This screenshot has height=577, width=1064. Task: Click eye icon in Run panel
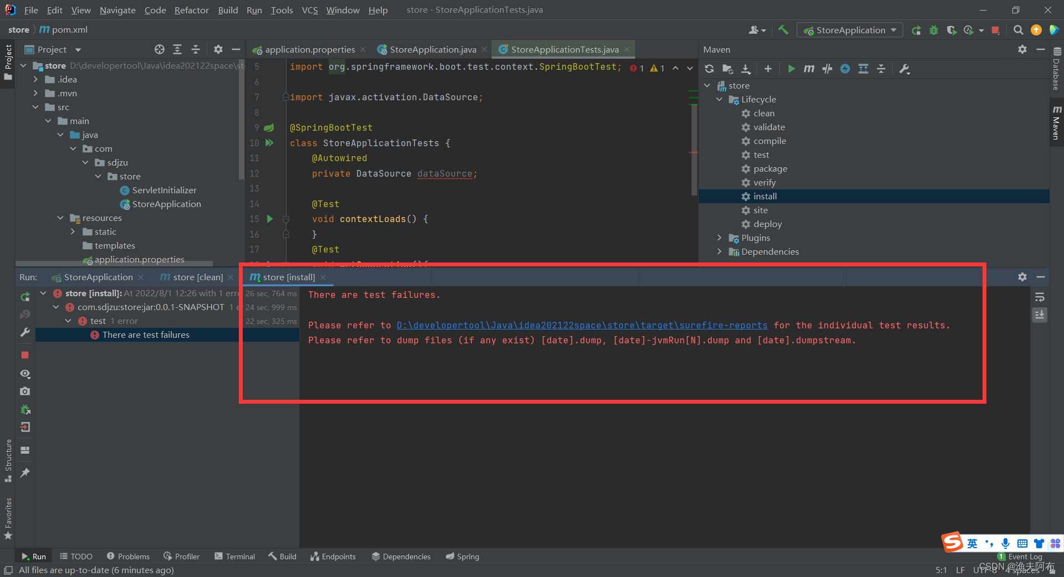(25, 374)
